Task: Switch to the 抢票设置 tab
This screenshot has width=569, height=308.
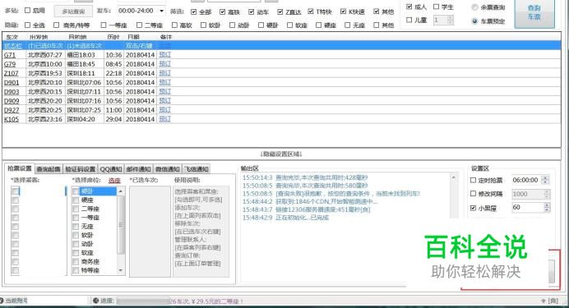Action: [x=20, y=168]
